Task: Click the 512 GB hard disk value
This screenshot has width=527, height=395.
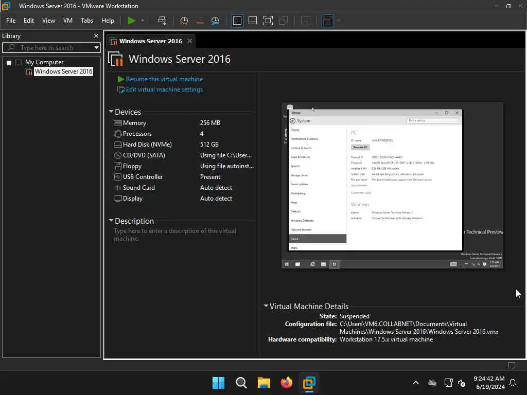Action: click(x=209, y=145)
